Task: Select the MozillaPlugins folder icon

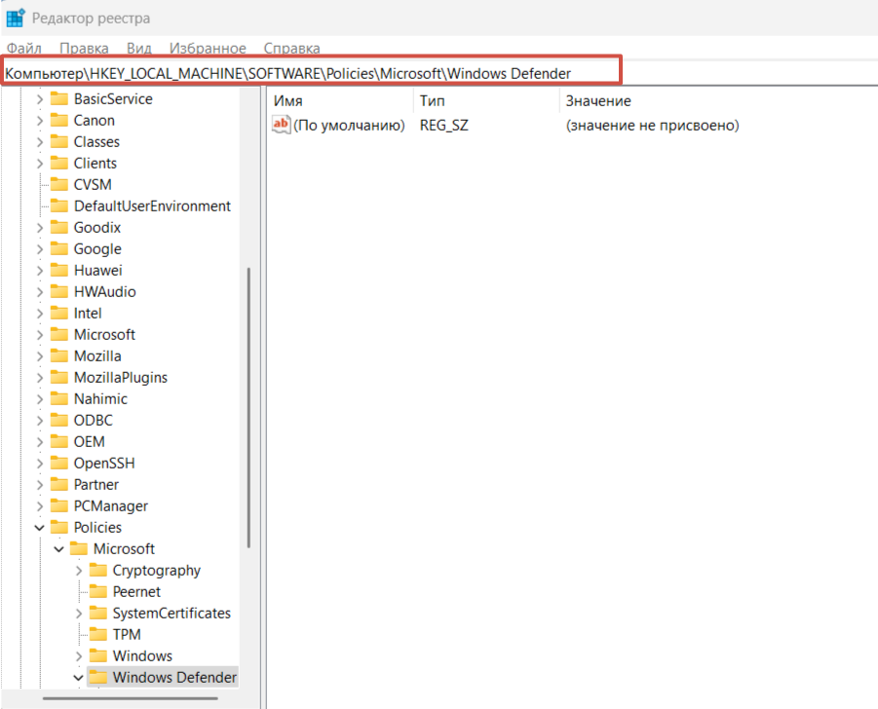Action: [59, 377]
